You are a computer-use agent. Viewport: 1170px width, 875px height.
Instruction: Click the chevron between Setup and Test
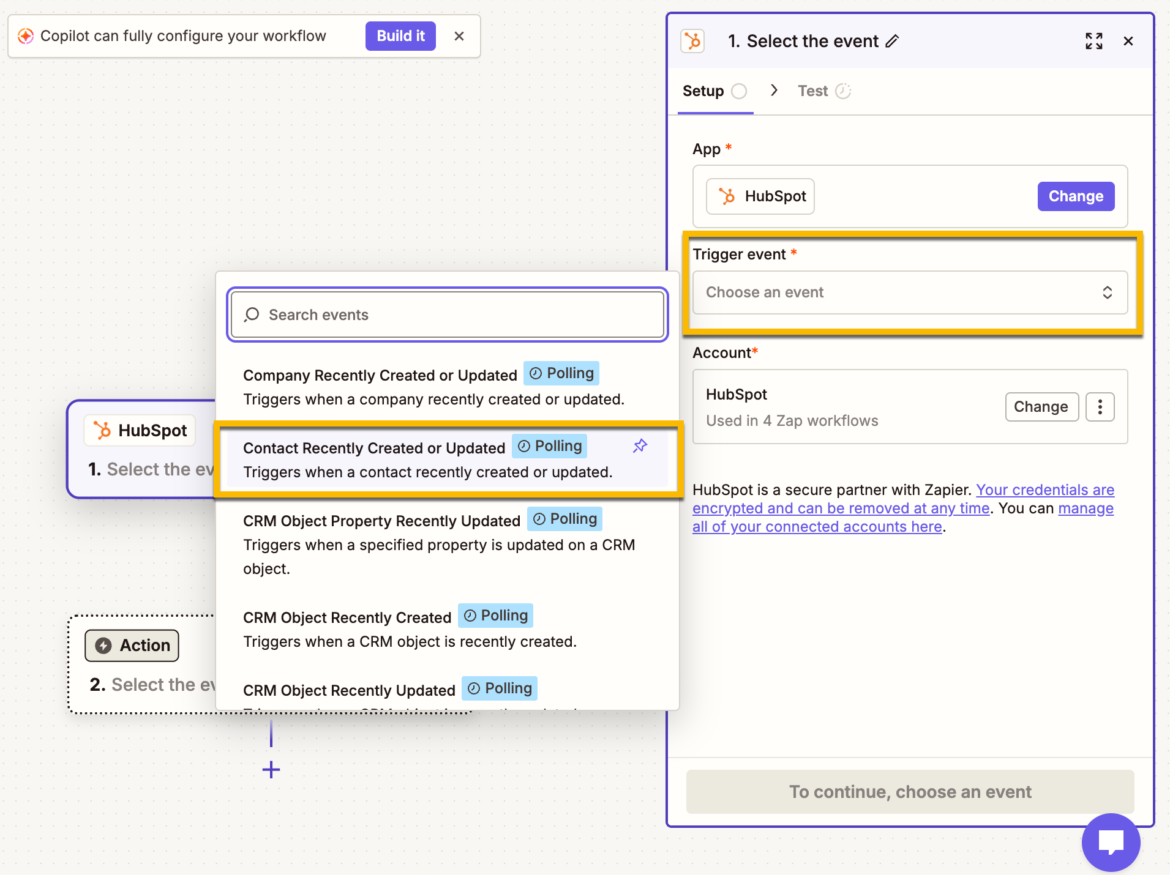click(774, 91)
